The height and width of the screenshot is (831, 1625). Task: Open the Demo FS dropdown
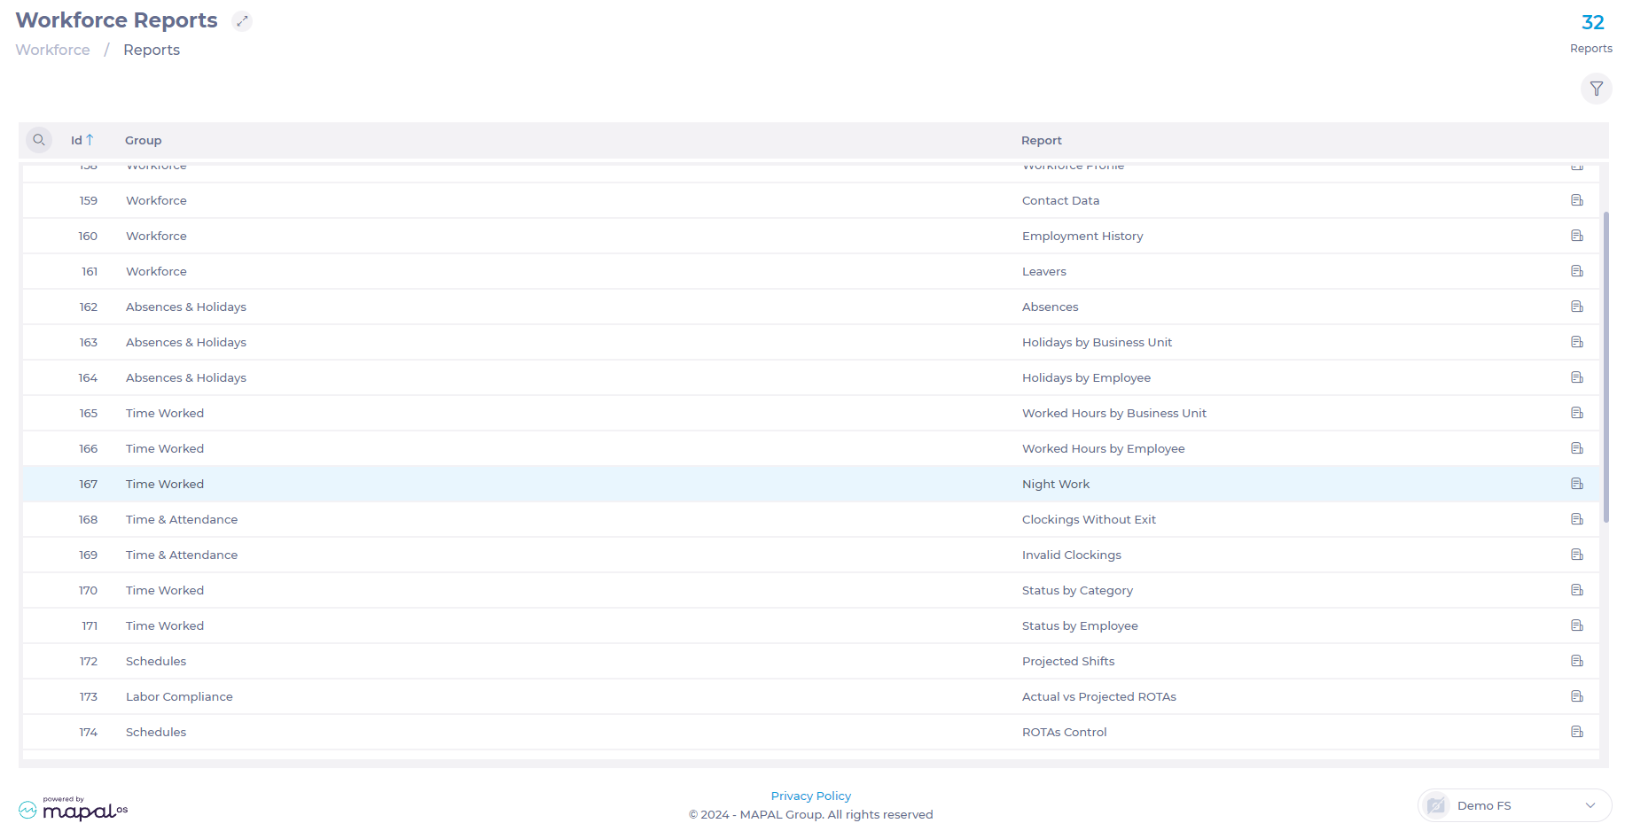(x=1514, y=805)
